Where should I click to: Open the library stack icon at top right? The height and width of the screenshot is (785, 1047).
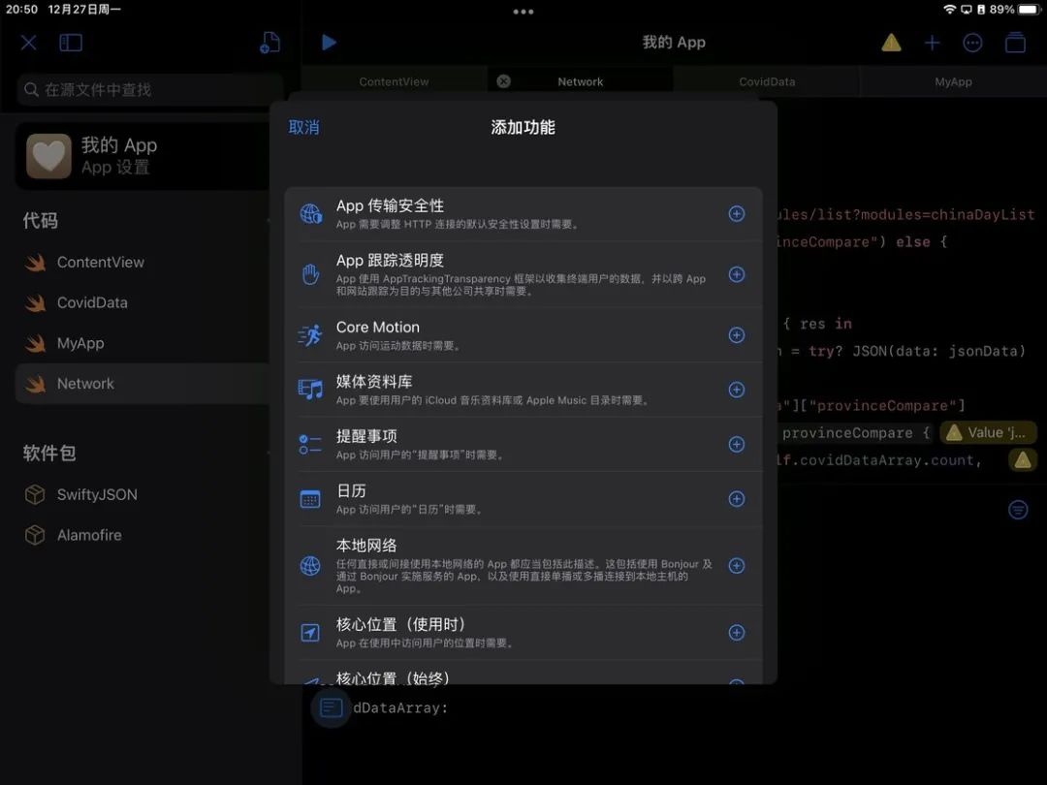coord(1015,42)
